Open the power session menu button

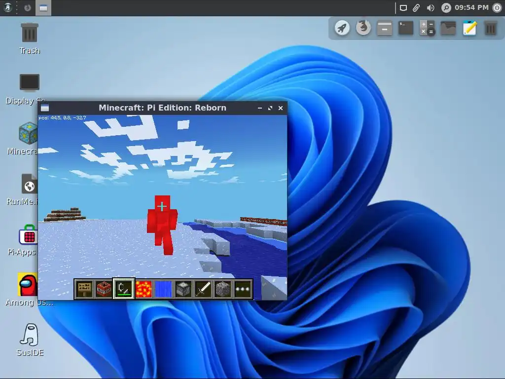coord(498,8)
